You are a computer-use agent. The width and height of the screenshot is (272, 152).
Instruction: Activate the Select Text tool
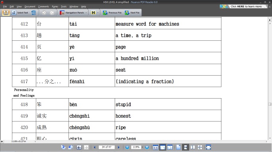20,13
